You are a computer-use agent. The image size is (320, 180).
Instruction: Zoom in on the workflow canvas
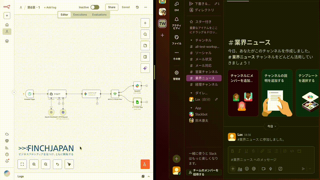click(34, 164)
